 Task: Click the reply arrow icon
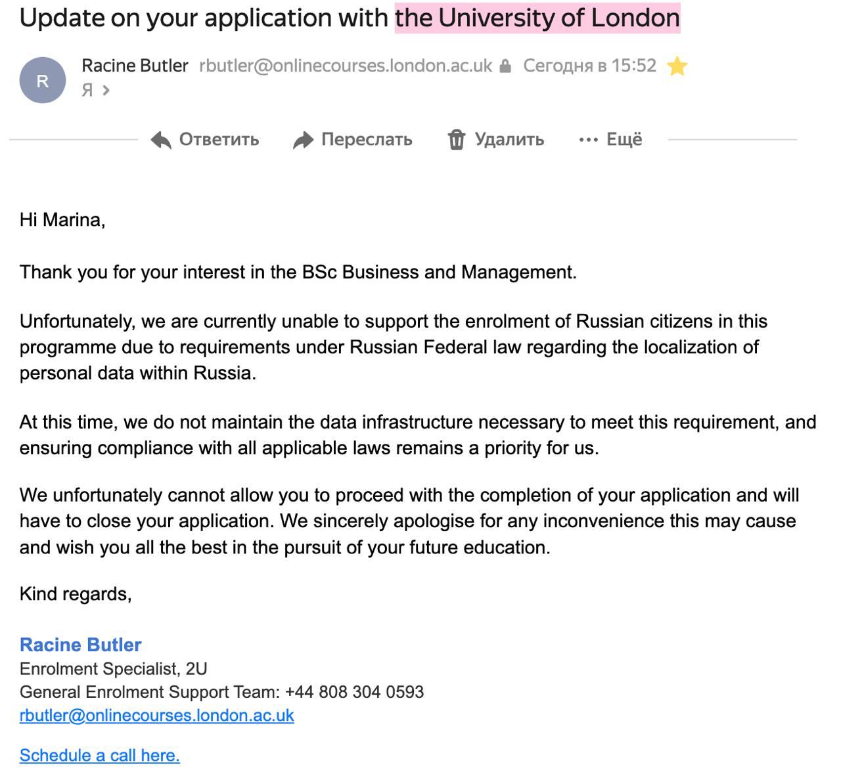tap(160, 140)
